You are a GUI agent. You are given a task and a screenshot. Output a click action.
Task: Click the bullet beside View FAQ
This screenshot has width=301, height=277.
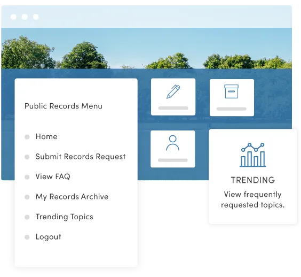27,177
